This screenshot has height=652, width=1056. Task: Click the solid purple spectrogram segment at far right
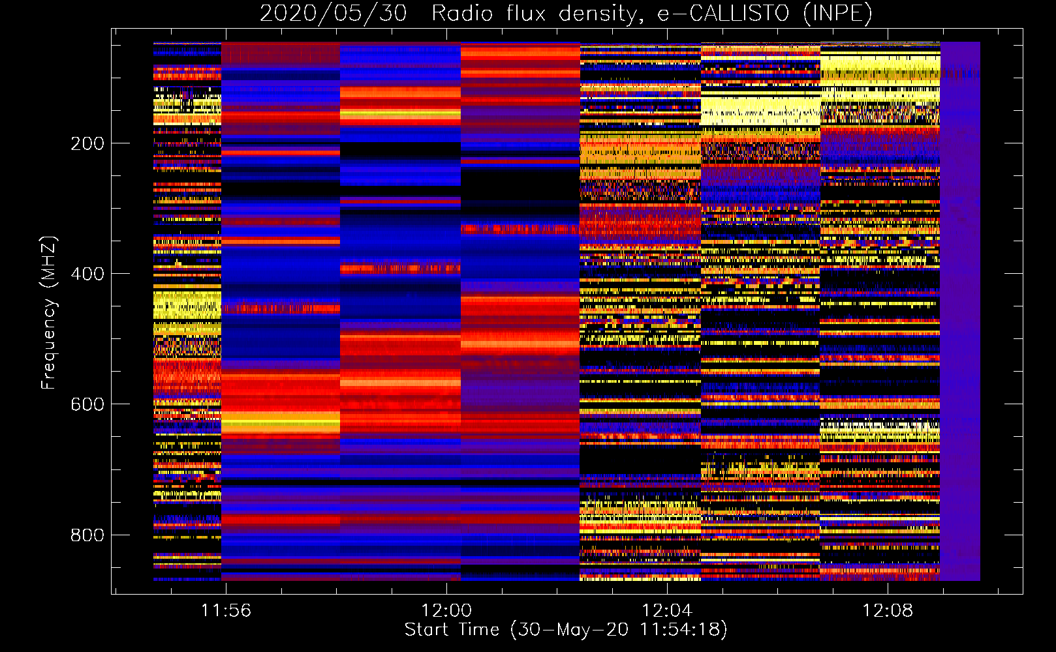960,311
